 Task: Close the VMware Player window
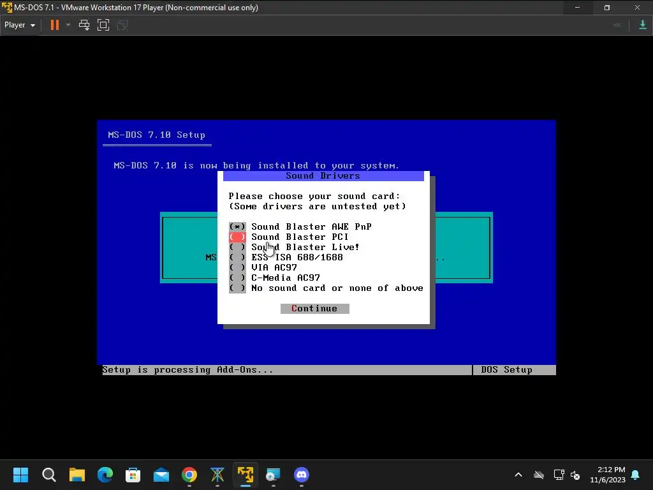click(637, 8)
